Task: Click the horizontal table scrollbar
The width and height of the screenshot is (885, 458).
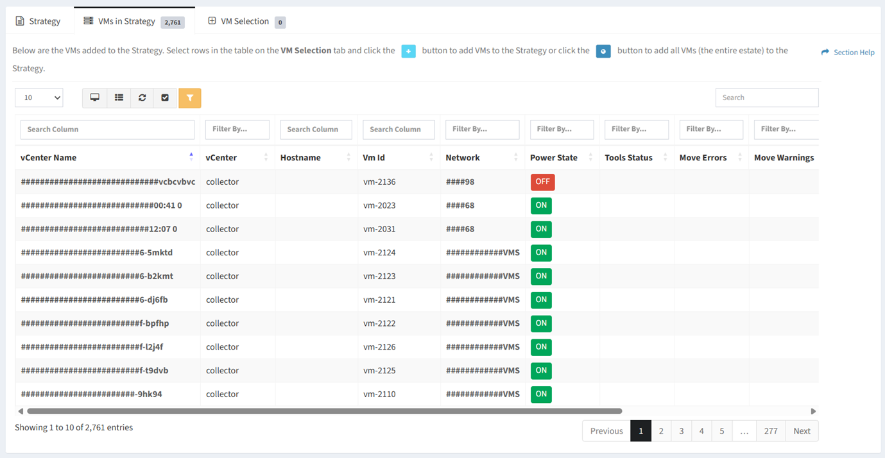Action: 324,411
